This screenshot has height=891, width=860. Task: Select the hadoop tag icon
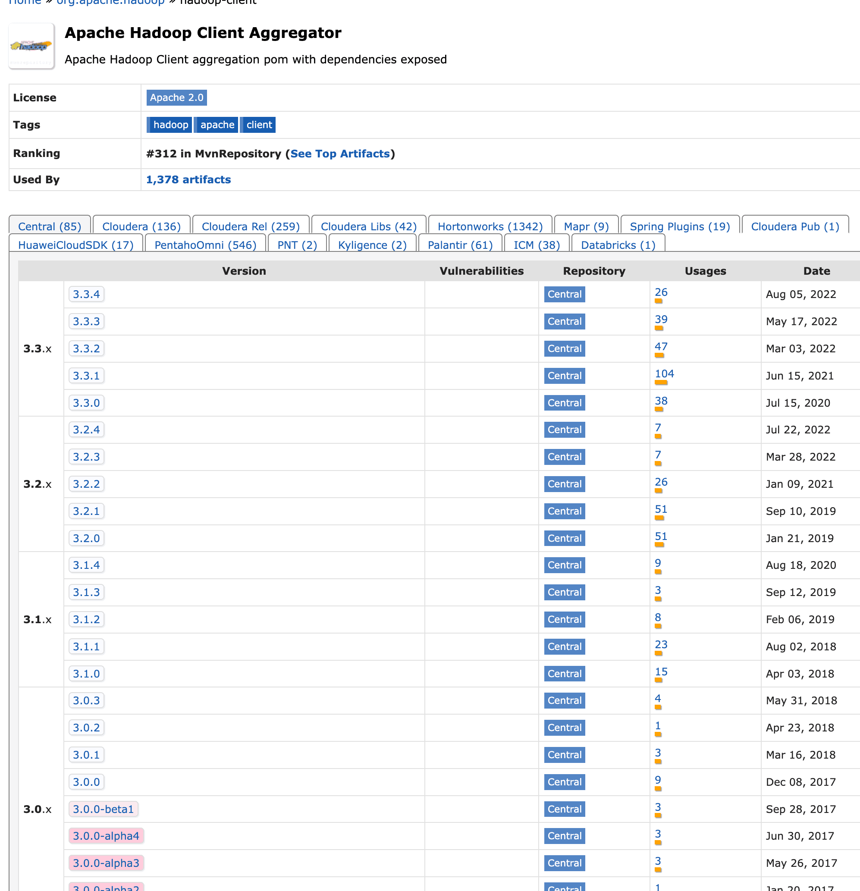[x=169, y=124]
